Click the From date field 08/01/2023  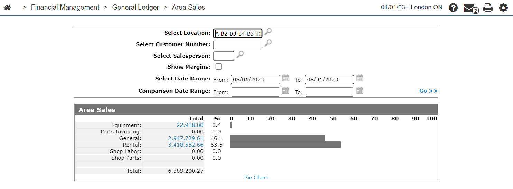pos(255,80)
